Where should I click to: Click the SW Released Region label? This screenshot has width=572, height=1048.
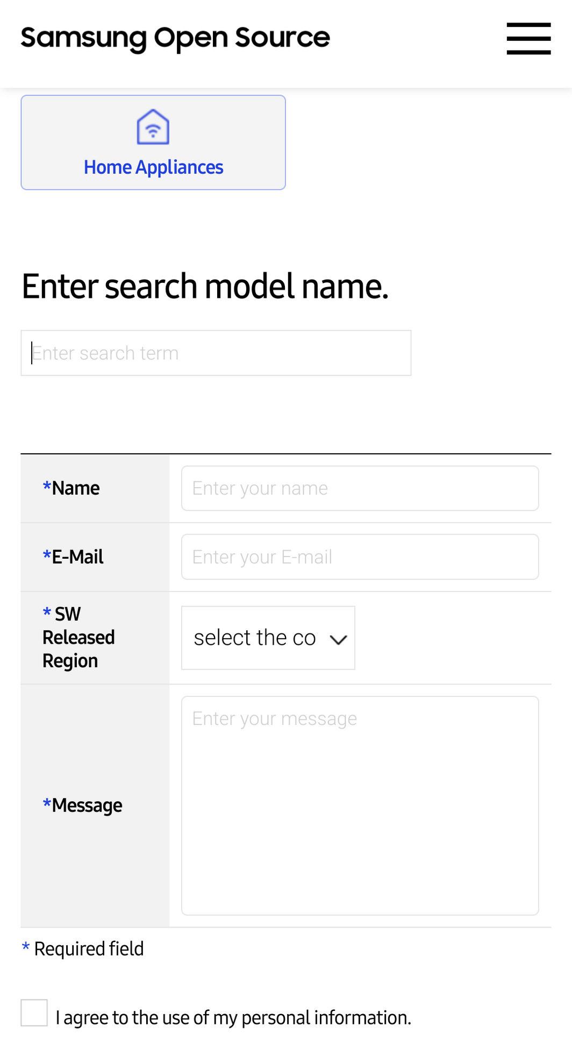(78, 638)
